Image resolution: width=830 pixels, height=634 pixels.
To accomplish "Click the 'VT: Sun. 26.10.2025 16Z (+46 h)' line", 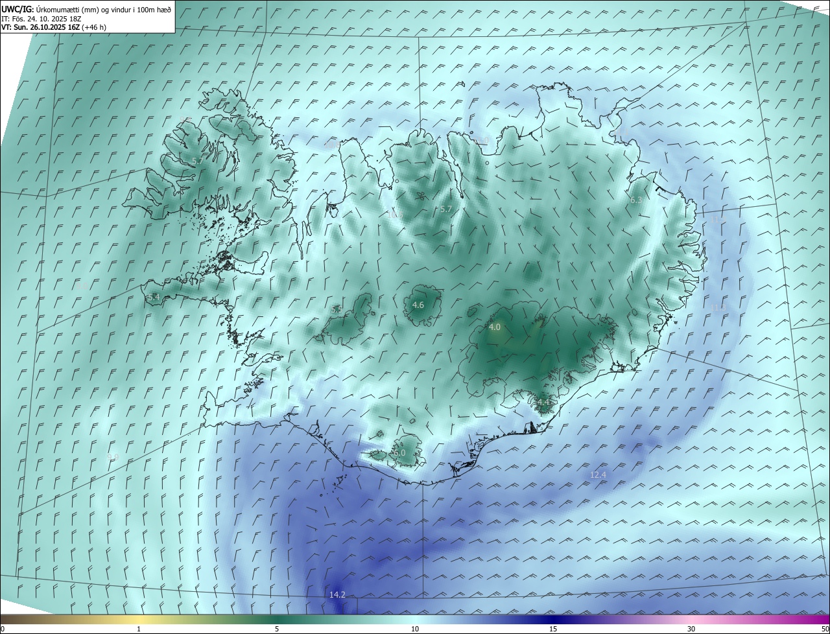I will [54, 27].
